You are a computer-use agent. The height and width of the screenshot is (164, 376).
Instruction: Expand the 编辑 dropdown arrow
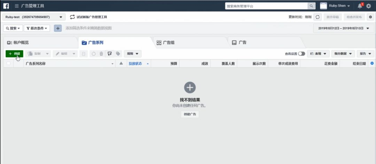click(x=74, y=54)
